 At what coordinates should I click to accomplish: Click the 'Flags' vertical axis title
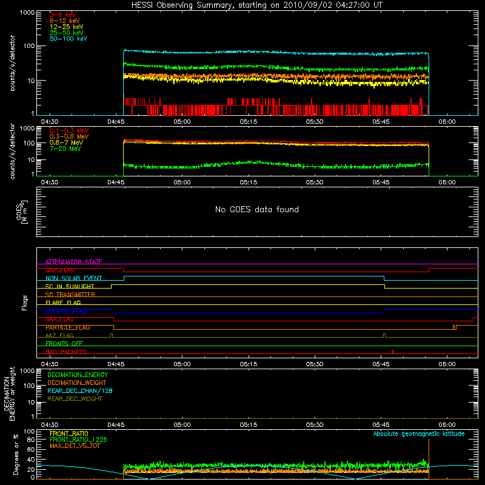[25, 303]
